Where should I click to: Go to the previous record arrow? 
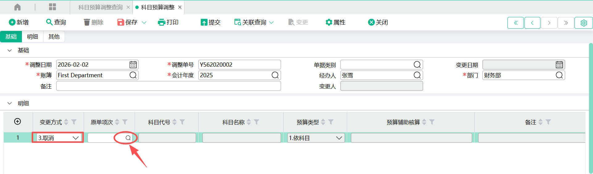(x=532, y=23)
